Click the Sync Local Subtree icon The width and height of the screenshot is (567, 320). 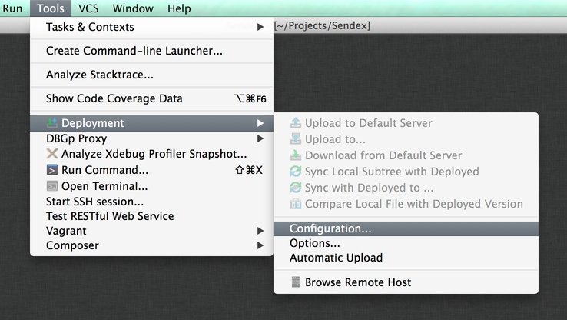(296, 172)
